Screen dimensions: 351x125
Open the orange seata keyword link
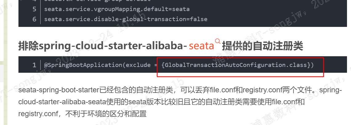[201, 46]
